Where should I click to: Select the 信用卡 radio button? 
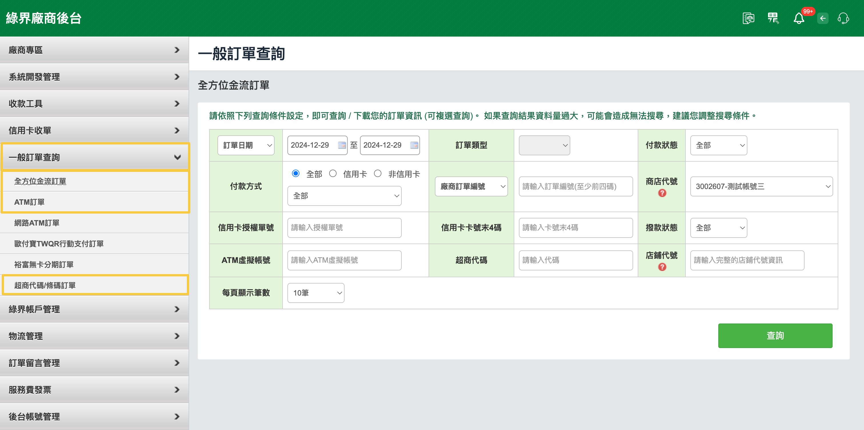coord(333,174)
